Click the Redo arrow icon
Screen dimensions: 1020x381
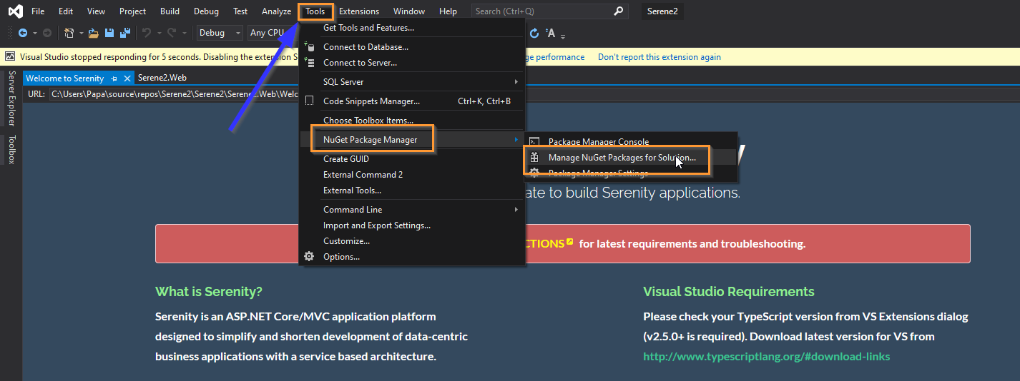click(172, 33)
